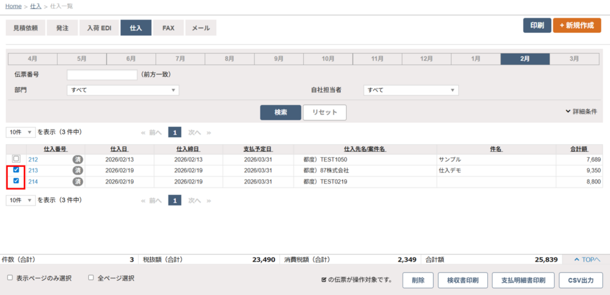The image size is (610, 295).
Task: Check the checkbox for purchase 212
Action: (x=16, y=159)
